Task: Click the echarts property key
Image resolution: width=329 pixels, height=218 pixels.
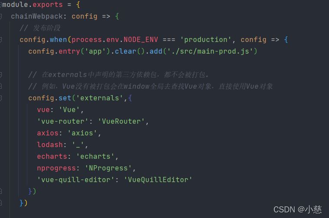Action: coord(52,157)
